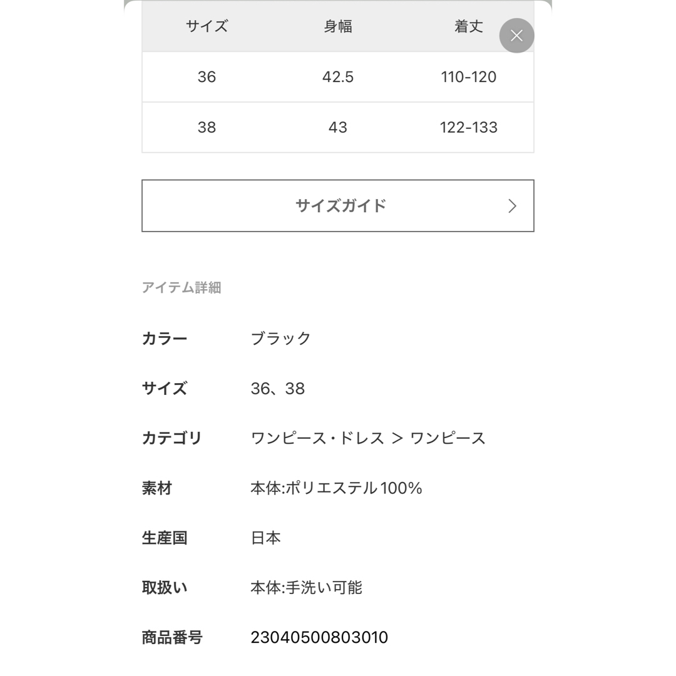The width and height of the screenshot is (676, 676).
Task: Click the 122-133 length value
Action: coord(469,127)
